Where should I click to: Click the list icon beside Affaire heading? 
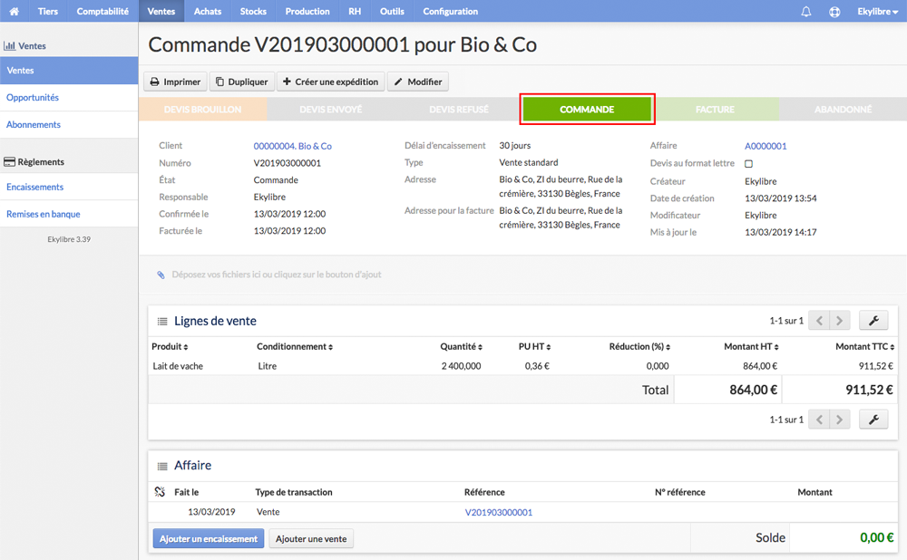pos(162,466)
